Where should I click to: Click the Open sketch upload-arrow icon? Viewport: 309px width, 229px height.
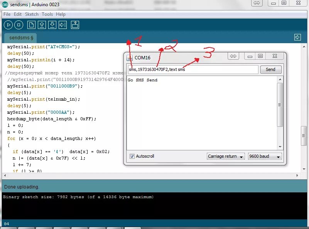tap(42, 25)
